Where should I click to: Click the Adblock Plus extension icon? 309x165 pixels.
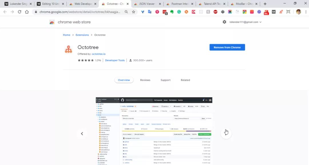coord(215,12)
